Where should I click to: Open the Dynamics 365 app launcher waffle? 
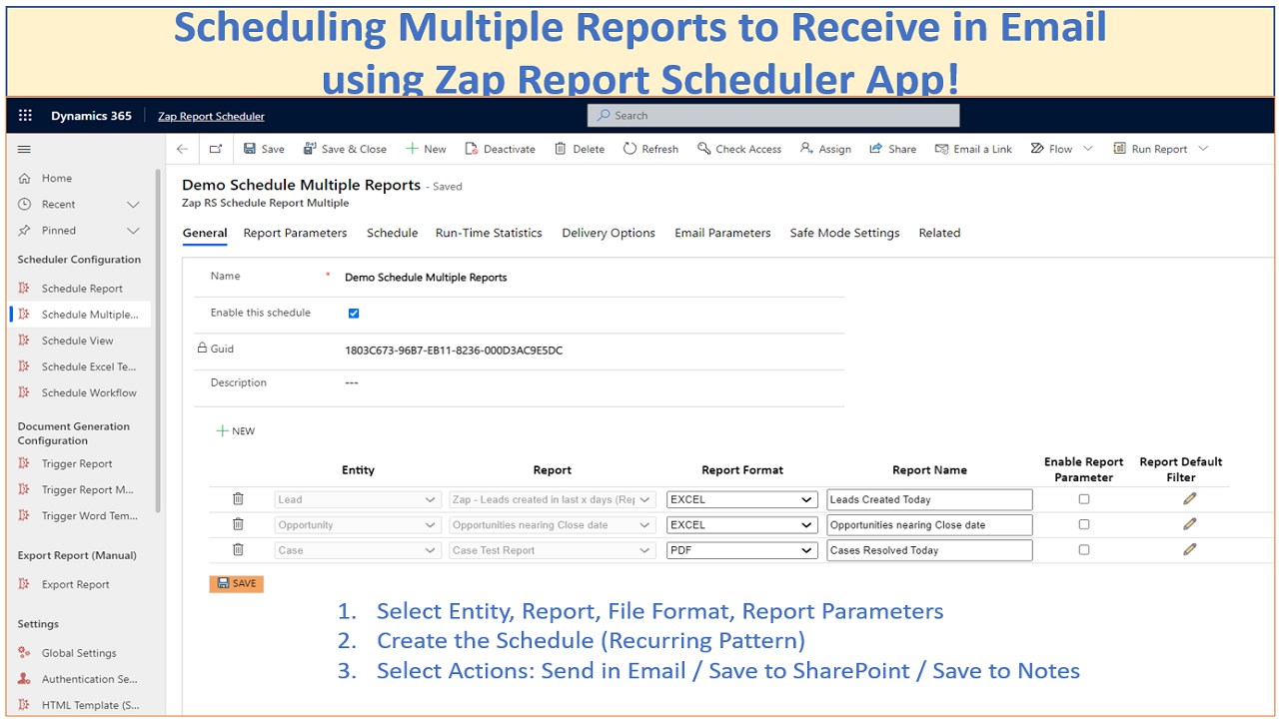coord(25,116)
